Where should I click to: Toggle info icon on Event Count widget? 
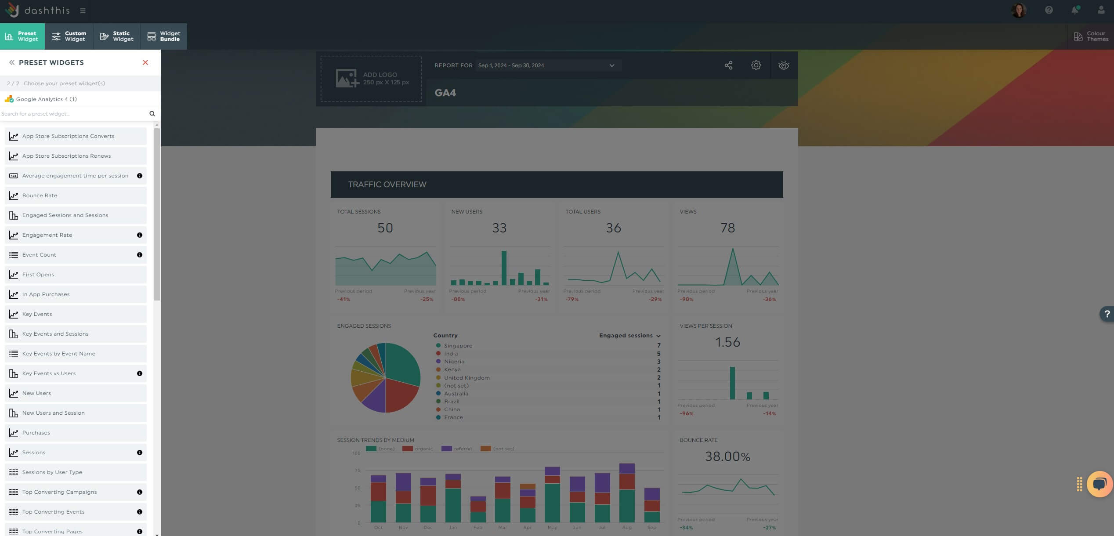pyautogui.click(x=139, y=254)
